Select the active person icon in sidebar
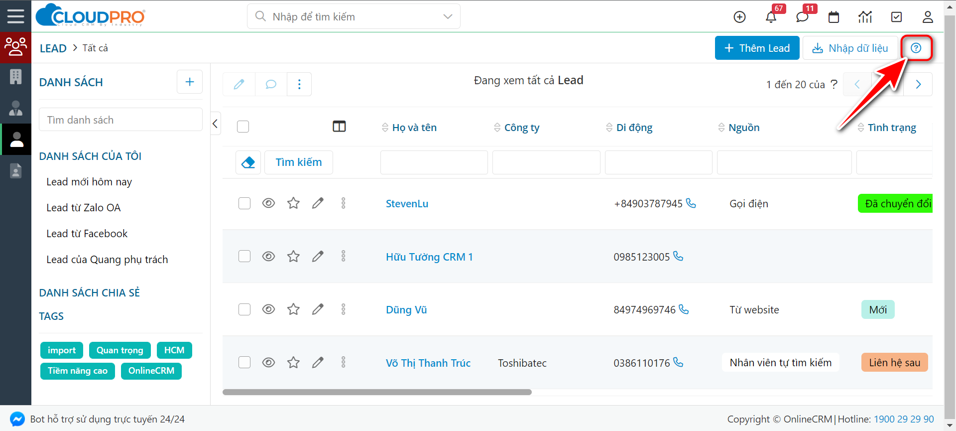Viewport: 956px width, 431px height. pyautogui.click(x=16, y=140)
